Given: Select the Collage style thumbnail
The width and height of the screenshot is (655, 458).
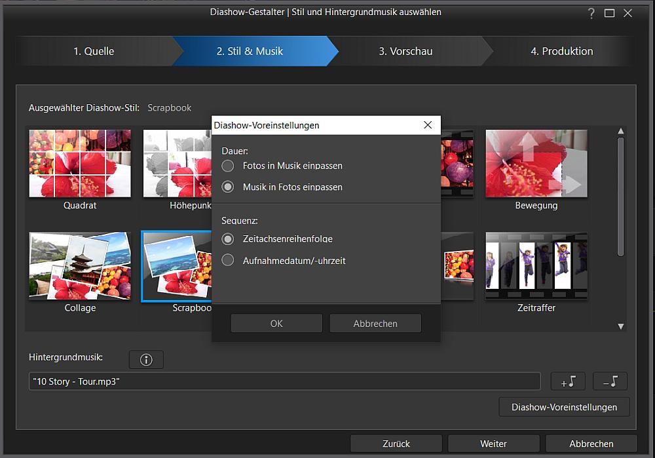Looking at the screenshot, I should click(x=80, y=266).
